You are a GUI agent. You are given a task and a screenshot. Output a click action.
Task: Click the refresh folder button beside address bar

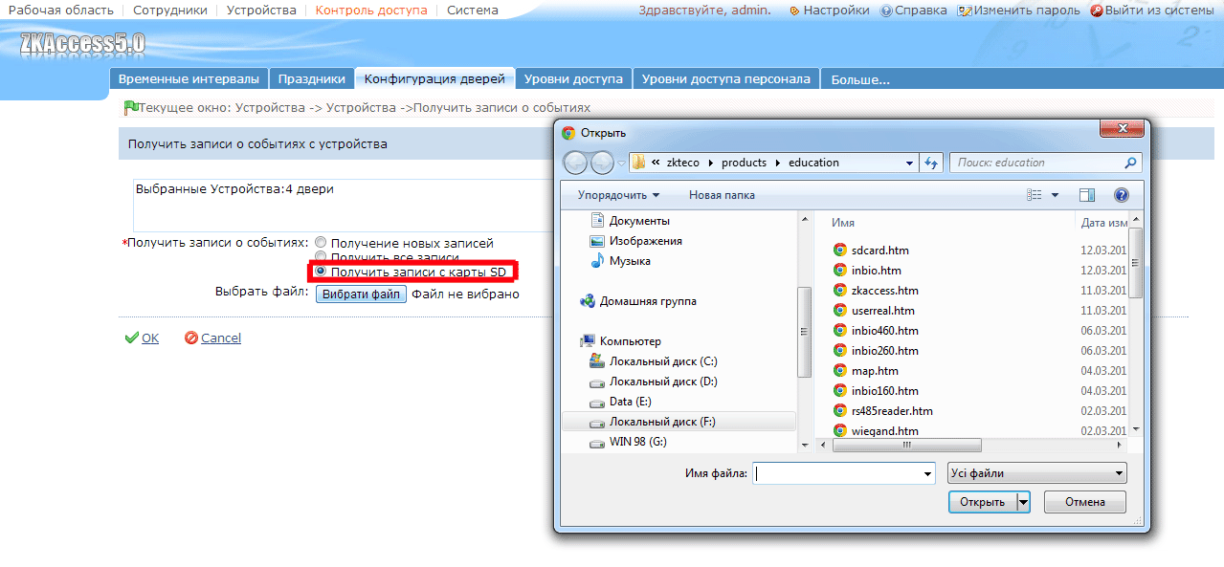[932, 163]
